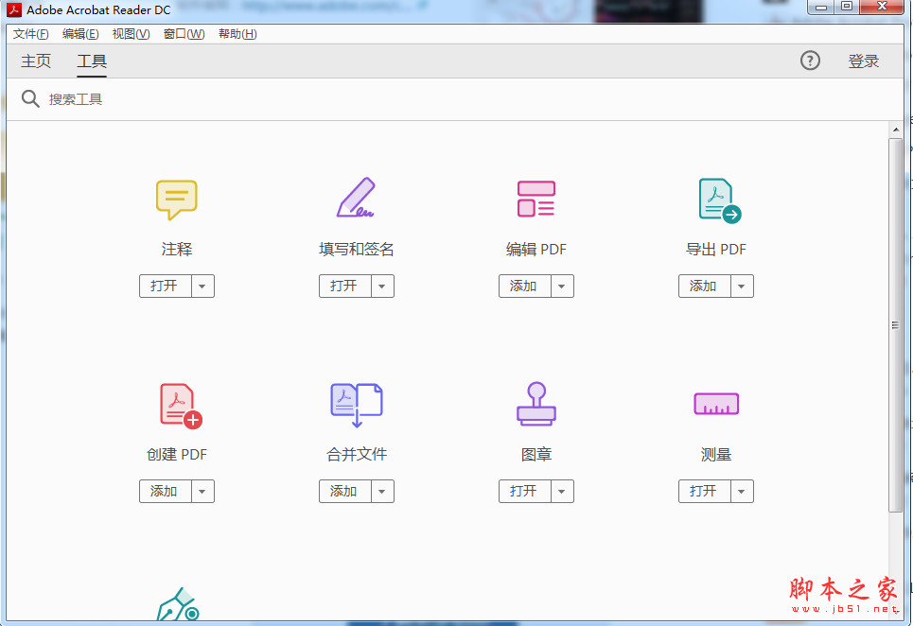Switch to the 主页 tab
913x626 pixels.
36,61
